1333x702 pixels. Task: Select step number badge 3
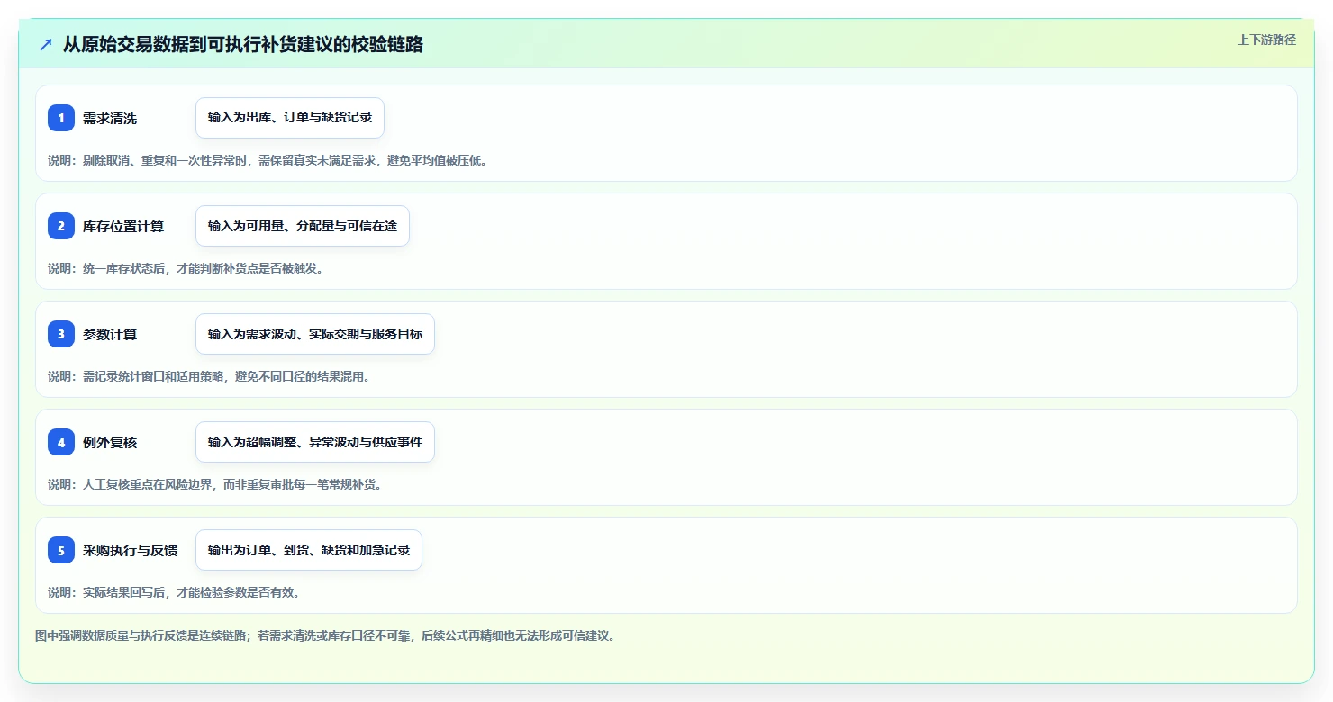point(61,334)
